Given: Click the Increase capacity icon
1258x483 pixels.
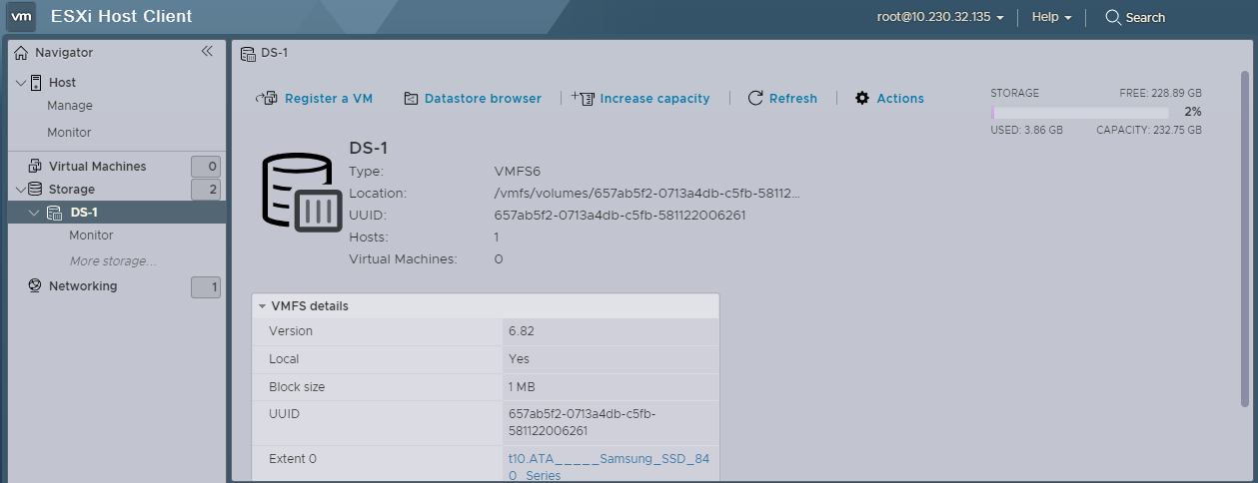Looking at the screenshot, I should 583,98.
